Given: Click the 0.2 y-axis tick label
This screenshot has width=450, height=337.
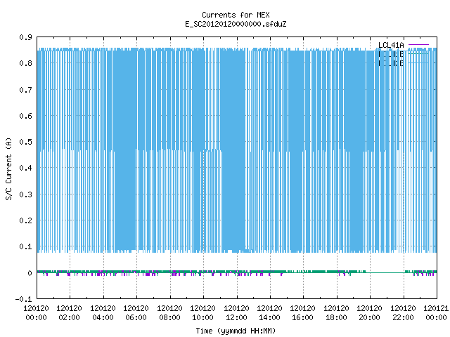Looking at the screenshot, I should point(25,220).
